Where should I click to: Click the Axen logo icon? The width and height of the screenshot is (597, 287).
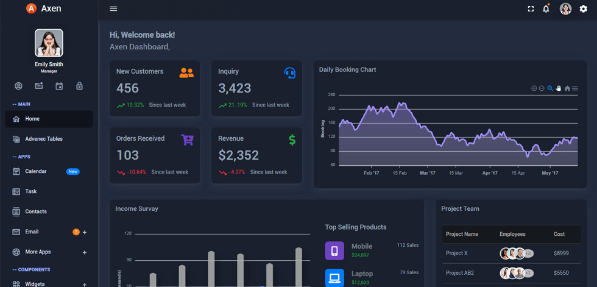click(31, 9)
